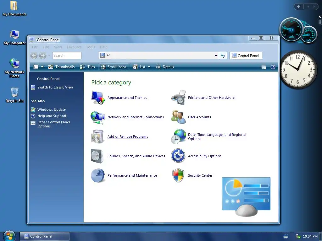Open the Help menu

[104, 47]
